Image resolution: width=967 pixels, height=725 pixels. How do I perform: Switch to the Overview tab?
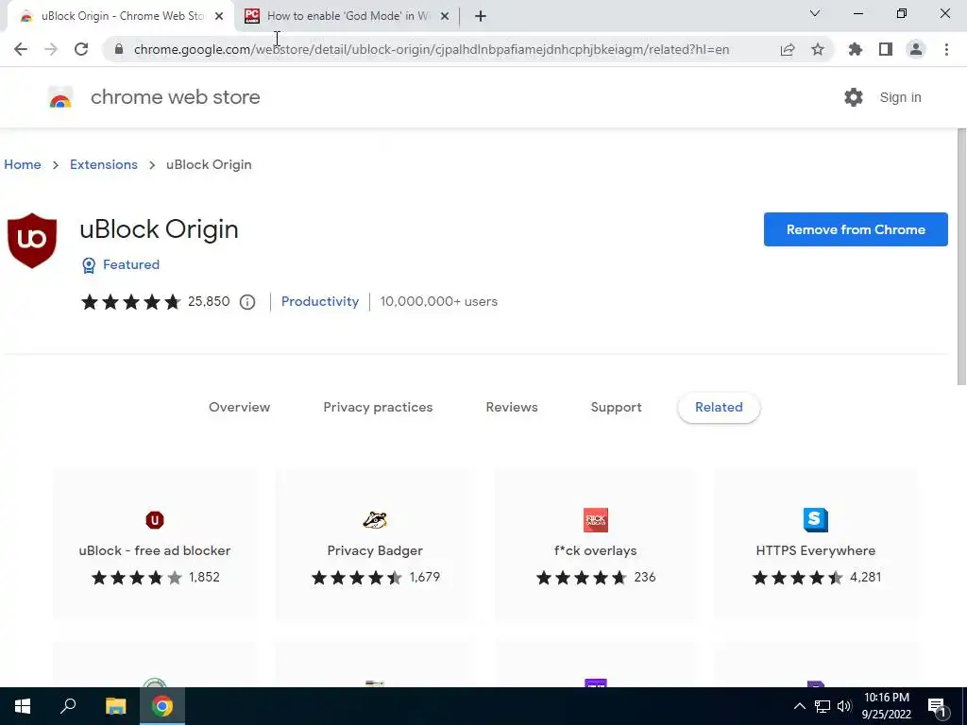(239, 407)
